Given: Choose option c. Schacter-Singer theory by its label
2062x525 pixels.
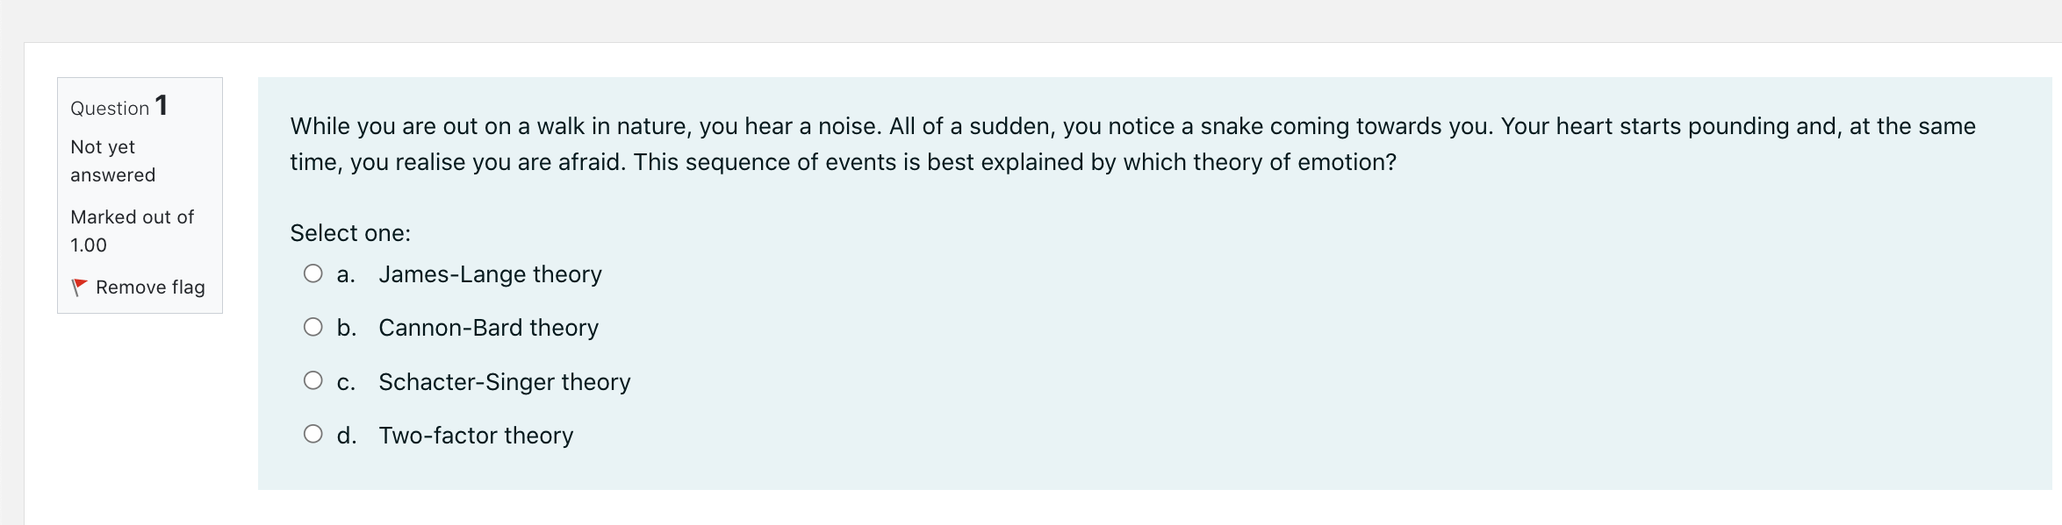Looking at the screenshot, I should [504, 382].
